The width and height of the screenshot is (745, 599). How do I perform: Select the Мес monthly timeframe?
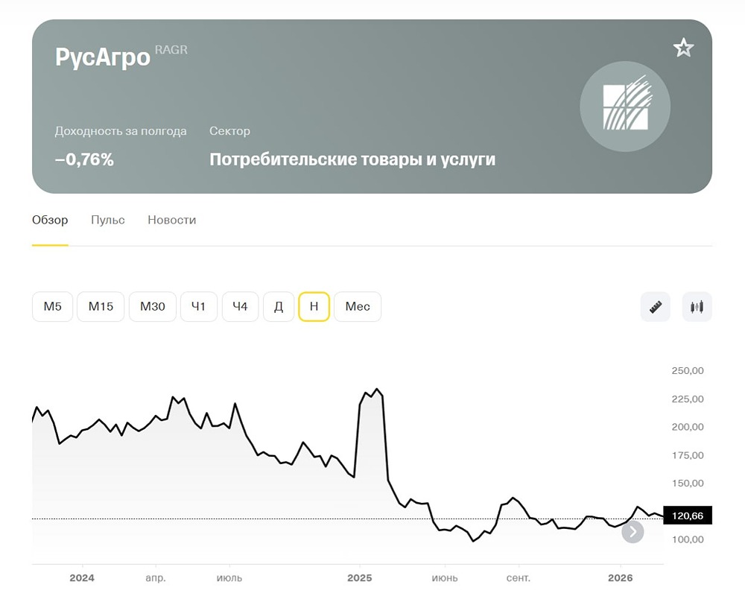click(358, 306)
